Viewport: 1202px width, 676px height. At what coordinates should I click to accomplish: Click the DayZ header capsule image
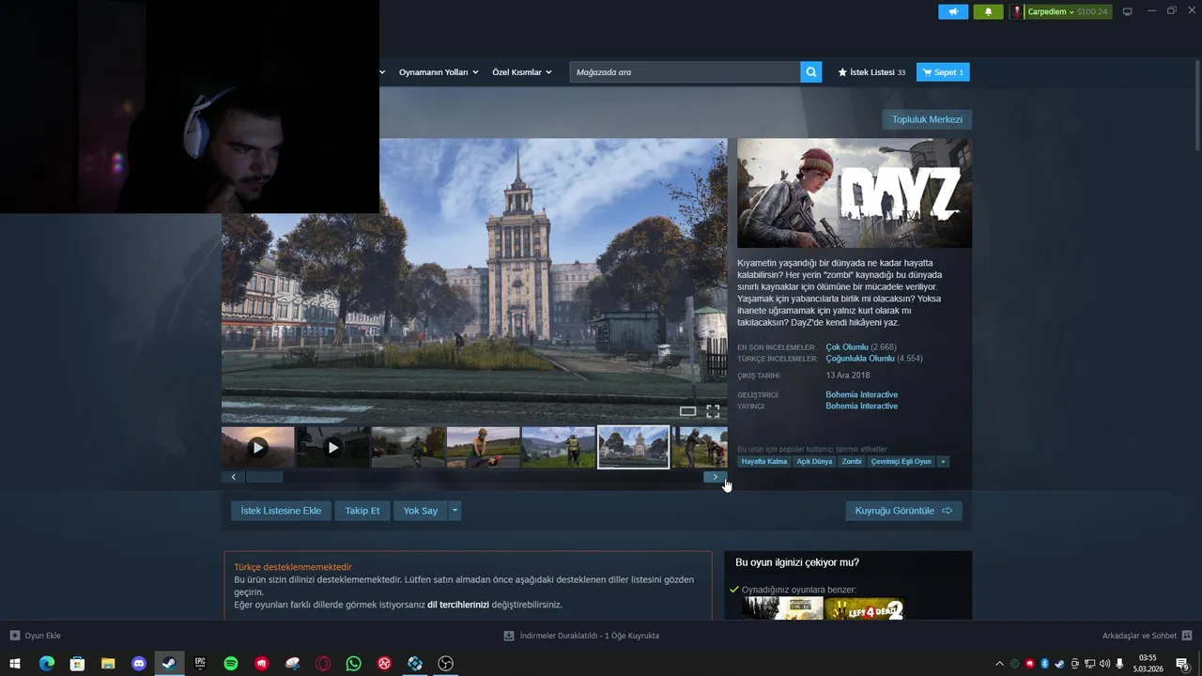(855, 192)
